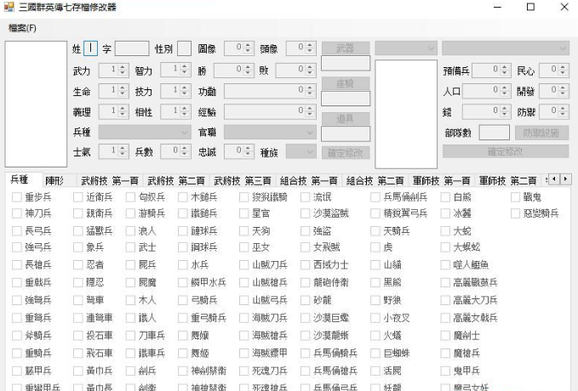Select the 軍師技 第一頁 tab
Screen dimensions: 578x391
coord(441,181)
